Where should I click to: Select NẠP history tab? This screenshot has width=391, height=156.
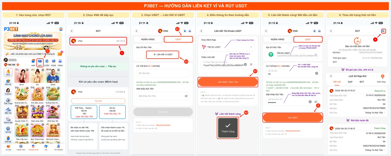[x=350, y=82]
